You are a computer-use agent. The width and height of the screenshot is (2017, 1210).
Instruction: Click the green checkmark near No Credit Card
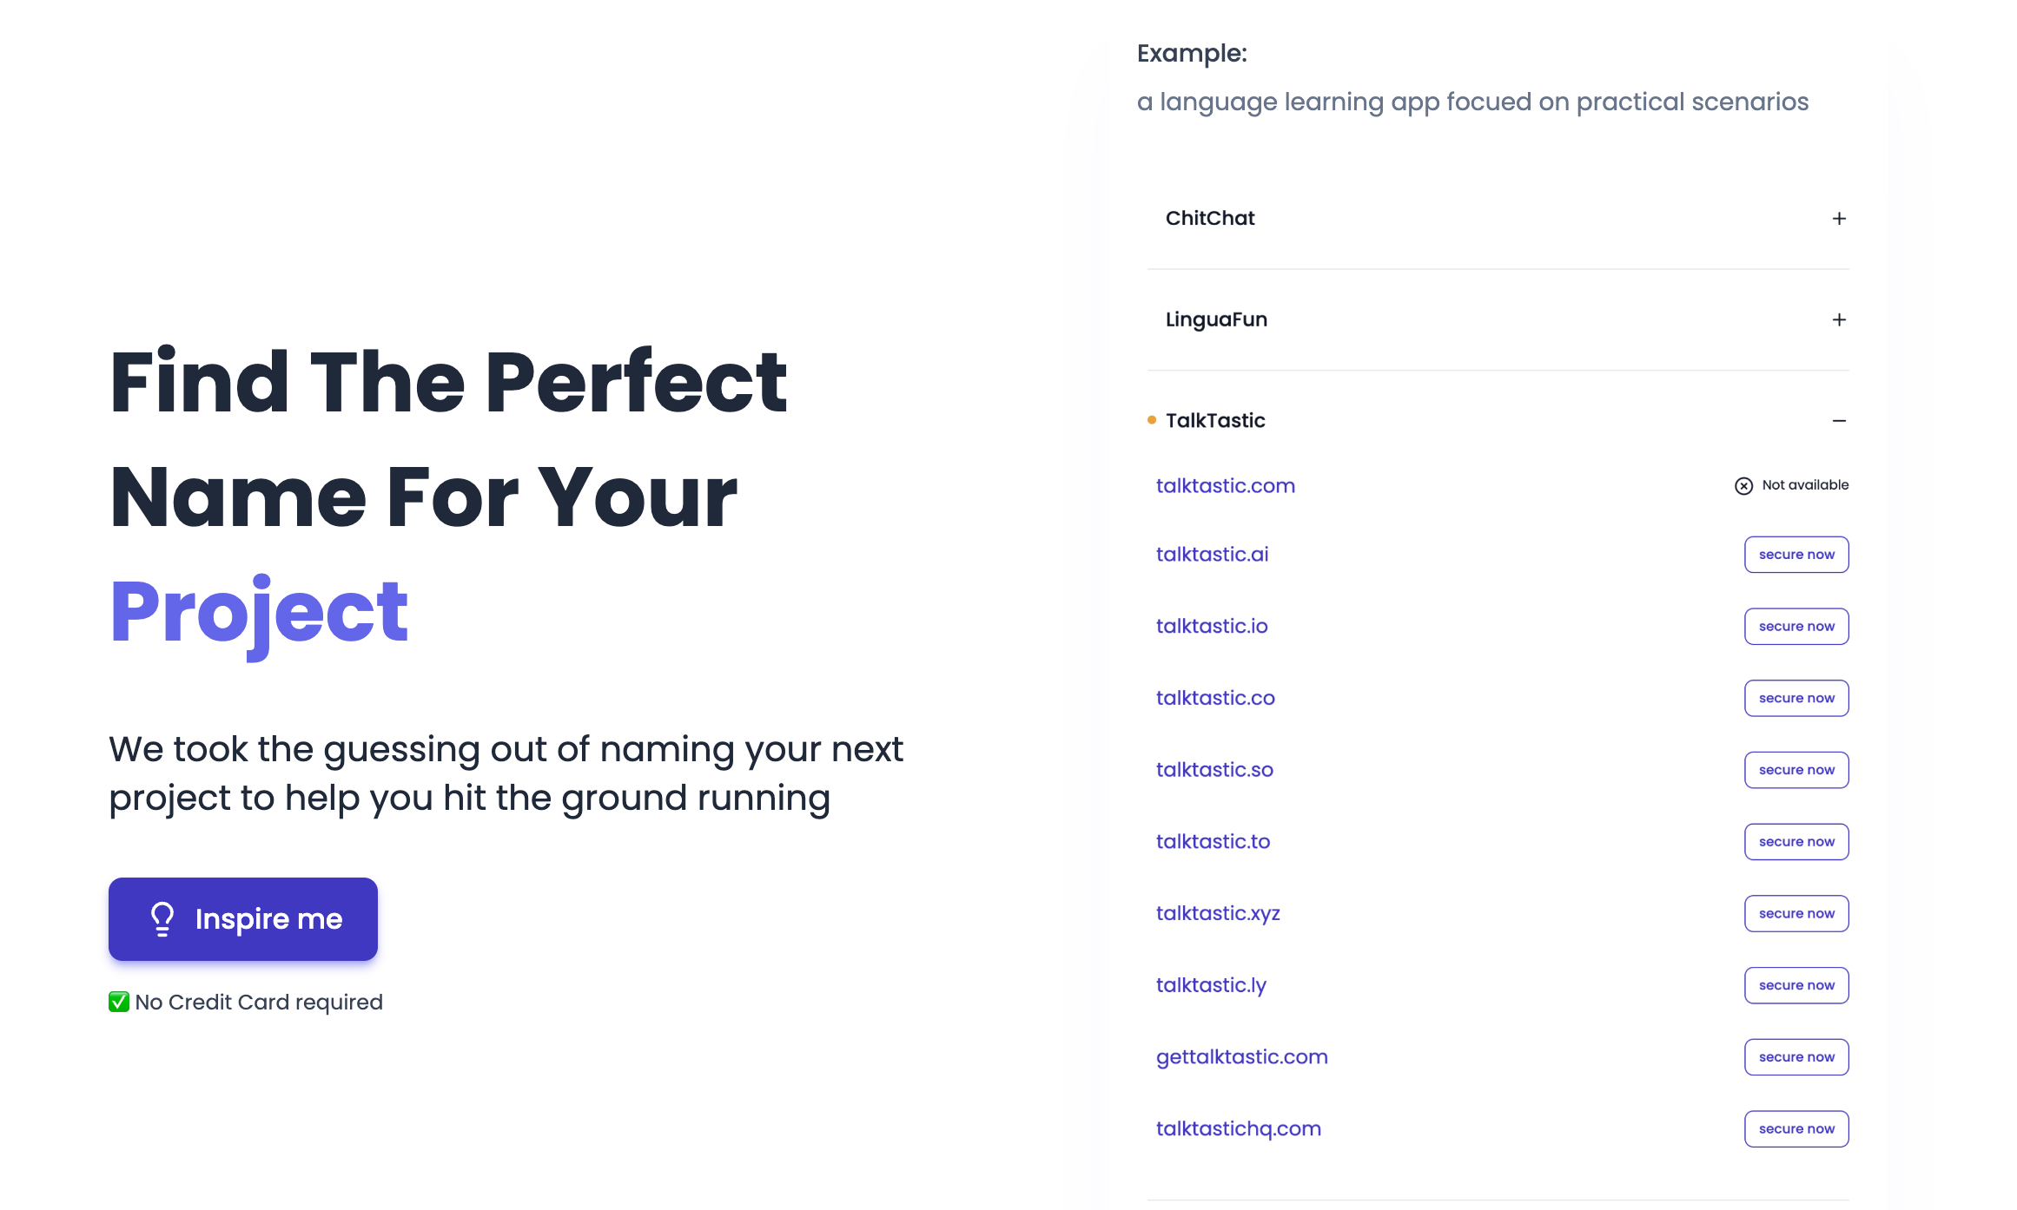(119, 1002)
